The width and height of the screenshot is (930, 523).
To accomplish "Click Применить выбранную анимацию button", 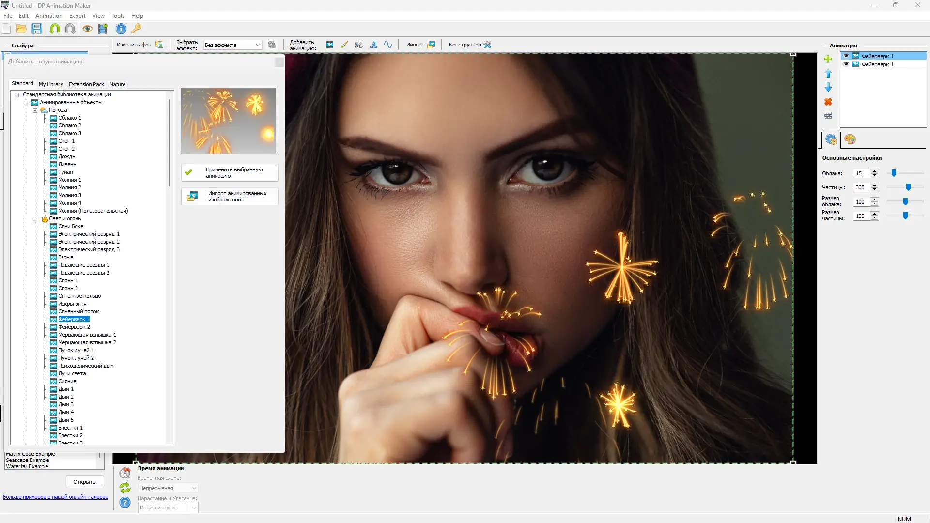I will tap(230, 173).
